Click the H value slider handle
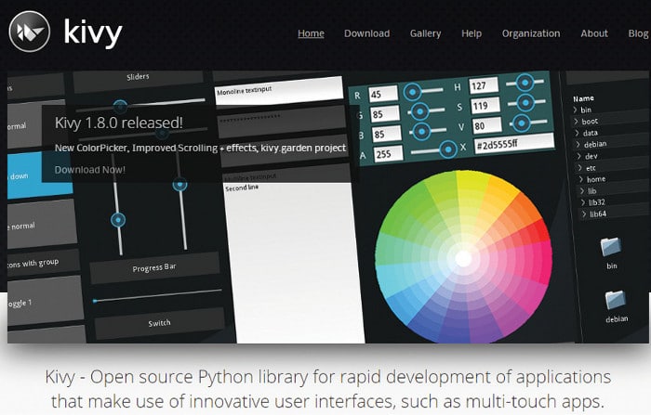 click(525, 83)
